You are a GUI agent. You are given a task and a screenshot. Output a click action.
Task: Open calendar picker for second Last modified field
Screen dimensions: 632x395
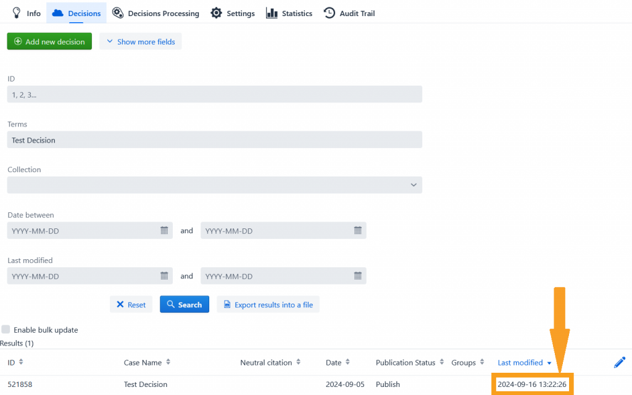pyautogui.click(x=357, y=276)
